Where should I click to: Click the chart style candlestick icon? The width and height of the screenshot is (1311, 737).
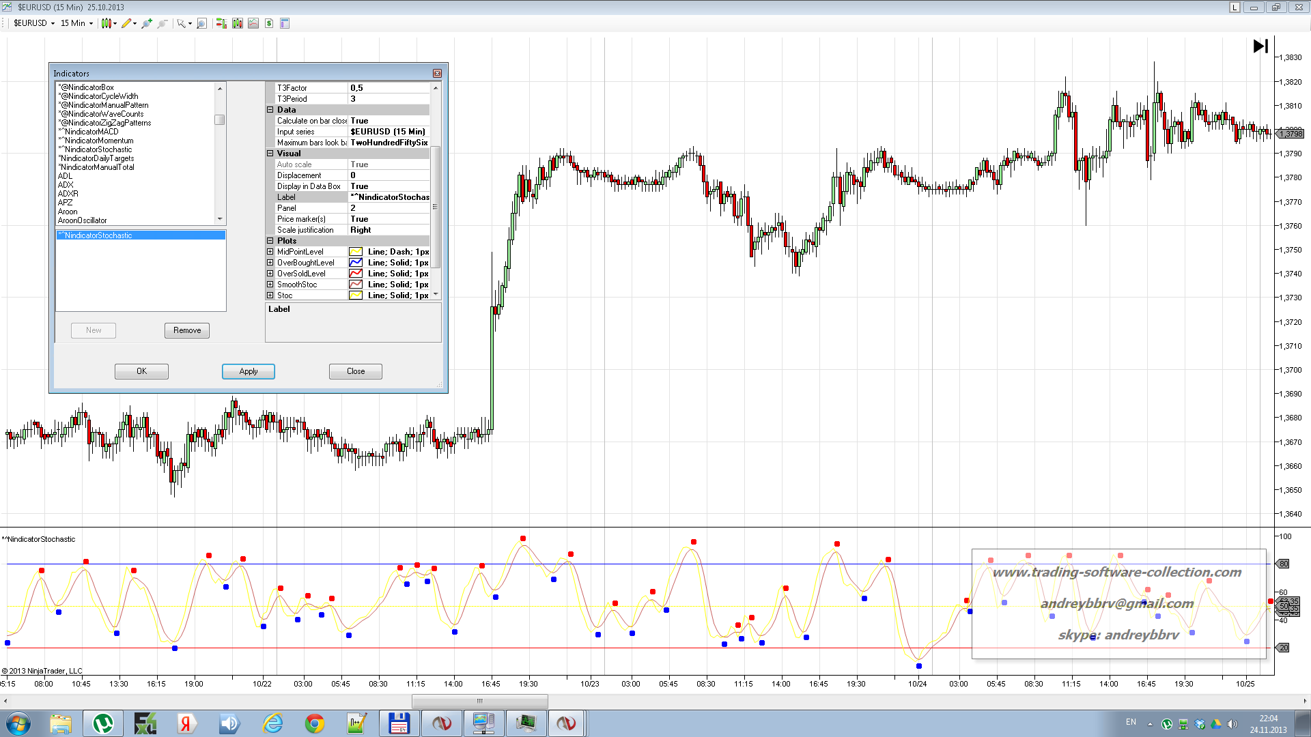pos(106,23)
